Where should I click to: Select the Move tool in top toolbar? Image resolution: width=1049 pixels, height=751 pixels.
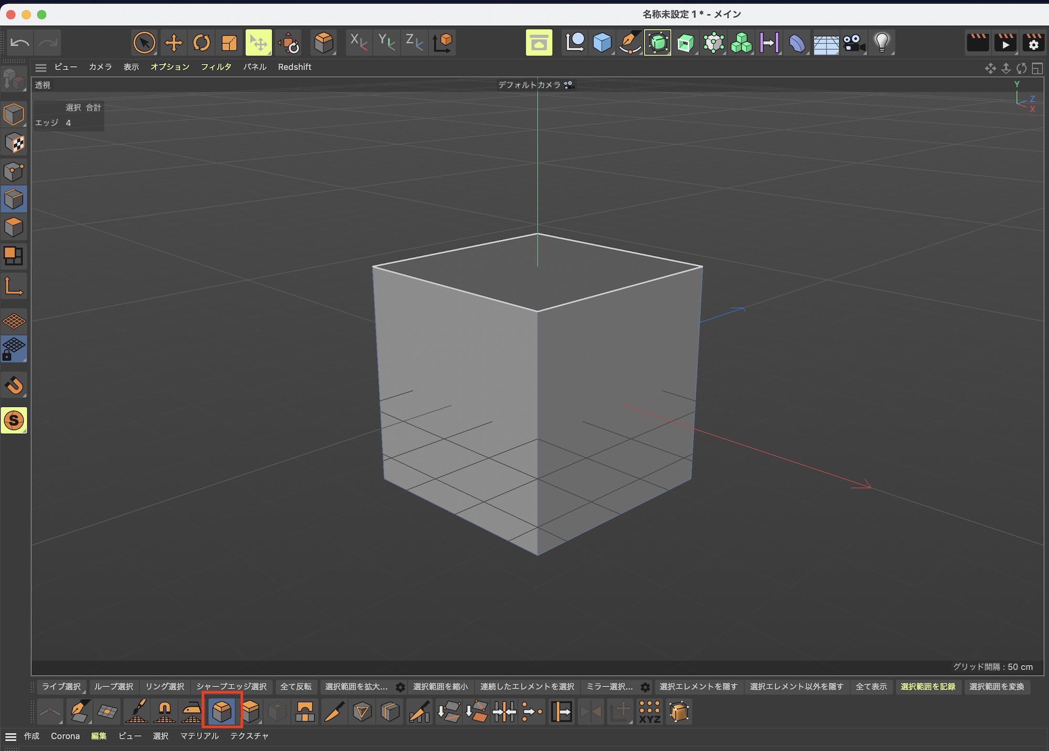point(173,43)
